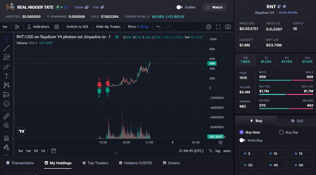
Task: Select the 5M stats period
Action: 245,60
